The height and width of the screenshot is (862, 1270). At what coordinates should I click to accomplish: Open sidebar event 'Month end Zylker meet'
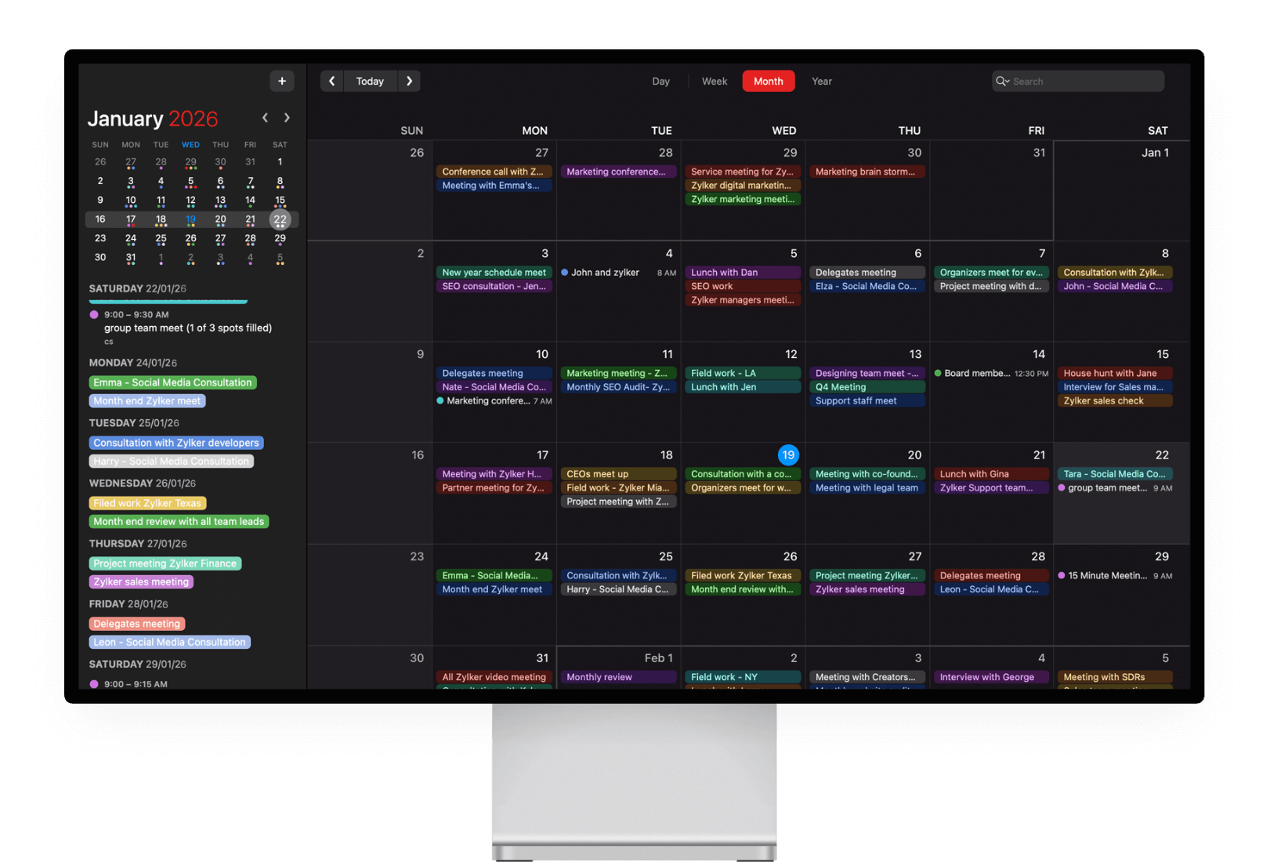(x=147, y=400)
